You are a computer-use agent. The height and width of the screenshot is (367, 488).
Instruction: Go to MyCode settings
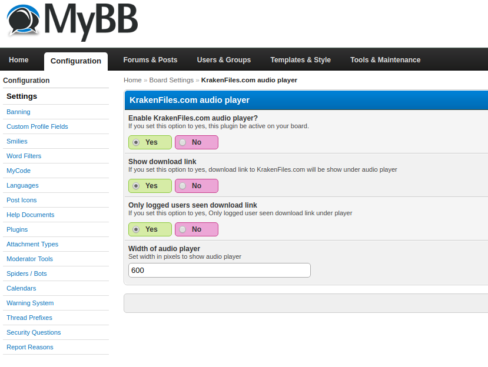coord(18,171)
